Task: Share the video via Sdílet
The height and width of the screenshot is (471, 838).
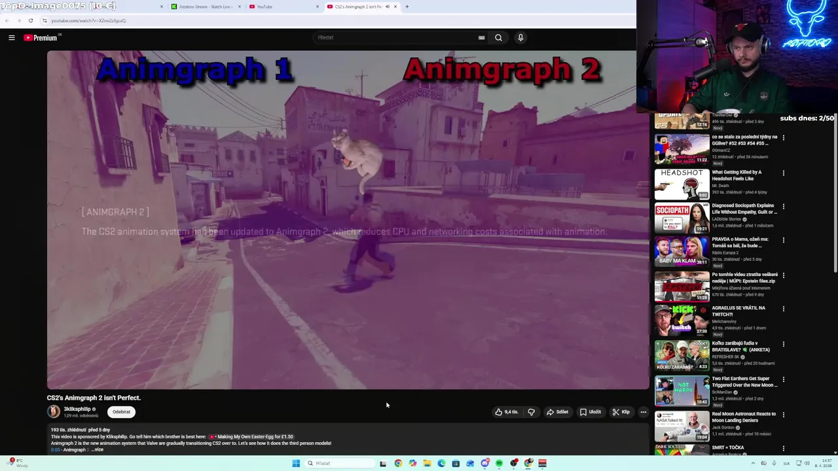Action: [x=558, y=412]
